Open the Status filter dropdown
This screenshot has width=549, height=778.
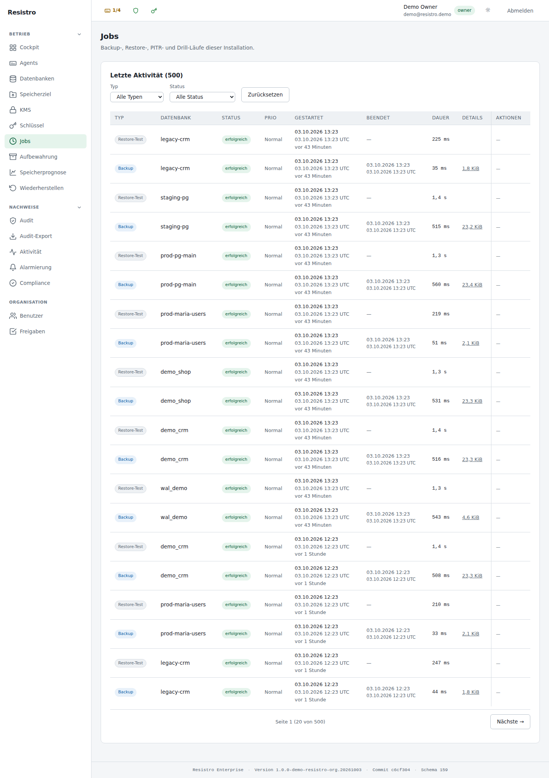tap(202, 97)
